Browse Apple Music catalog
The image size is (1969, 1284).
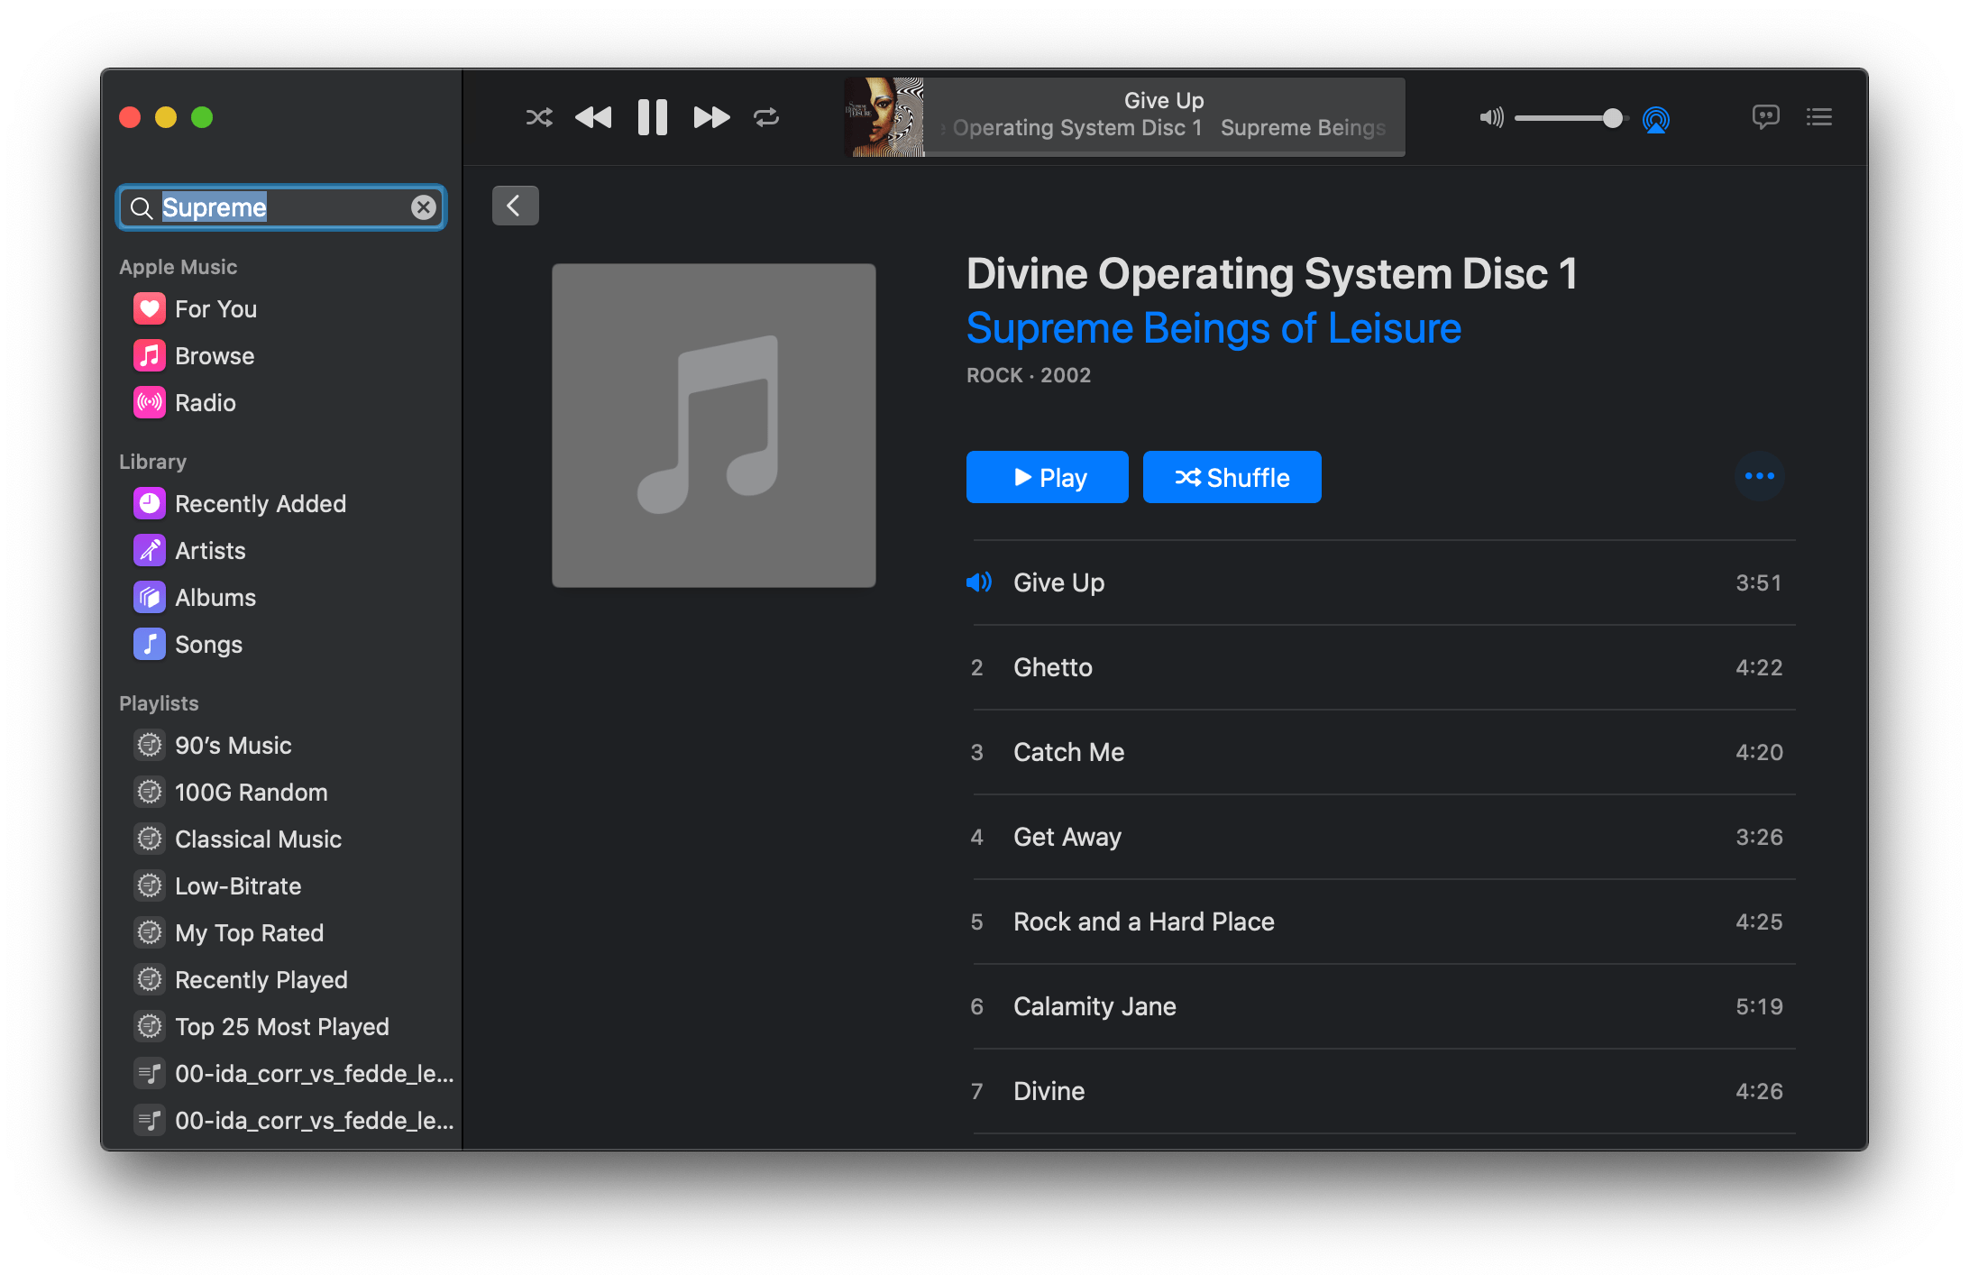tap(214, 355)
